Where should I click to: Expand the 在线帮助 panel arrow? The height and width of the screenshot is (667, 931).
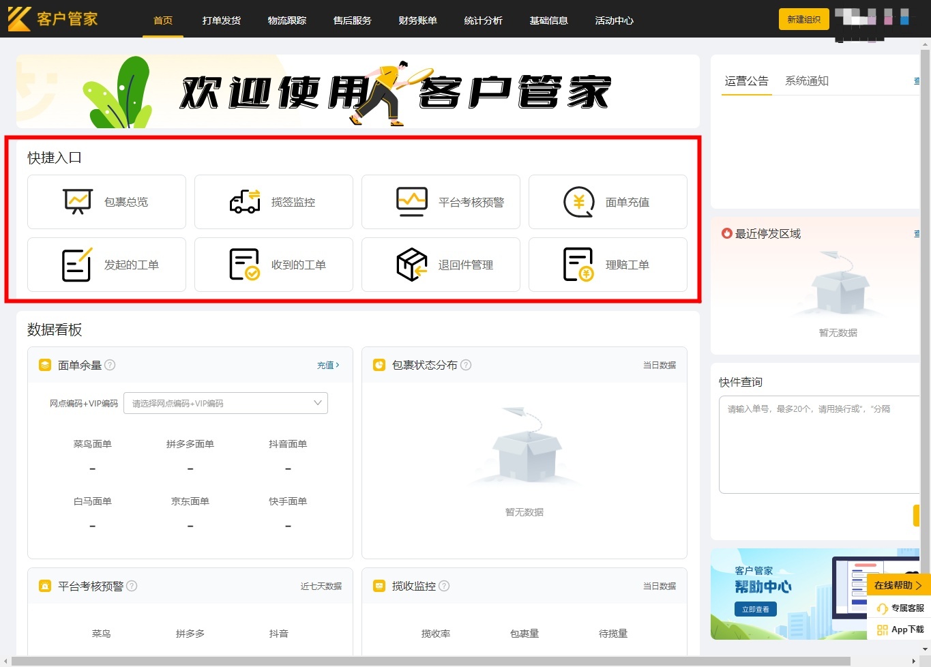pyautogui.click(x=919, y=585)
